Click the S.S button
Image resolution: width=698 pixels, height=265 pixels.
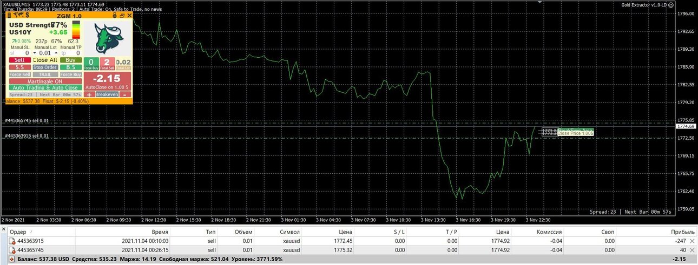[19, 67]
